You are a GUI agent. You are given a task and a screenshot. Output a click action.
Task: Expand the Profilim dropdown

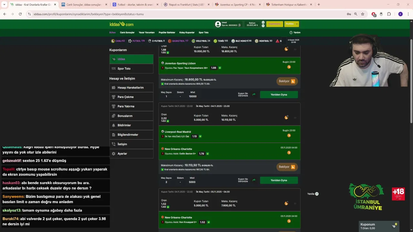(291, 24)
